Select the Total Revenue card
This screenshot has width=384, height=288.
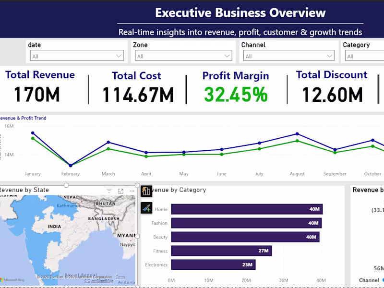click(39, 86)
